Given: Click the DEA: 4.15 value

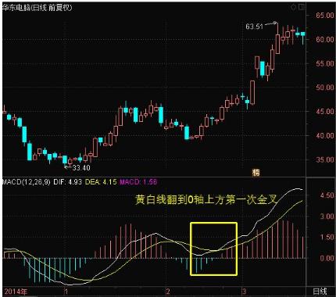Looking at the screenshot, I should pyautogui.click(x=101, y=181).
